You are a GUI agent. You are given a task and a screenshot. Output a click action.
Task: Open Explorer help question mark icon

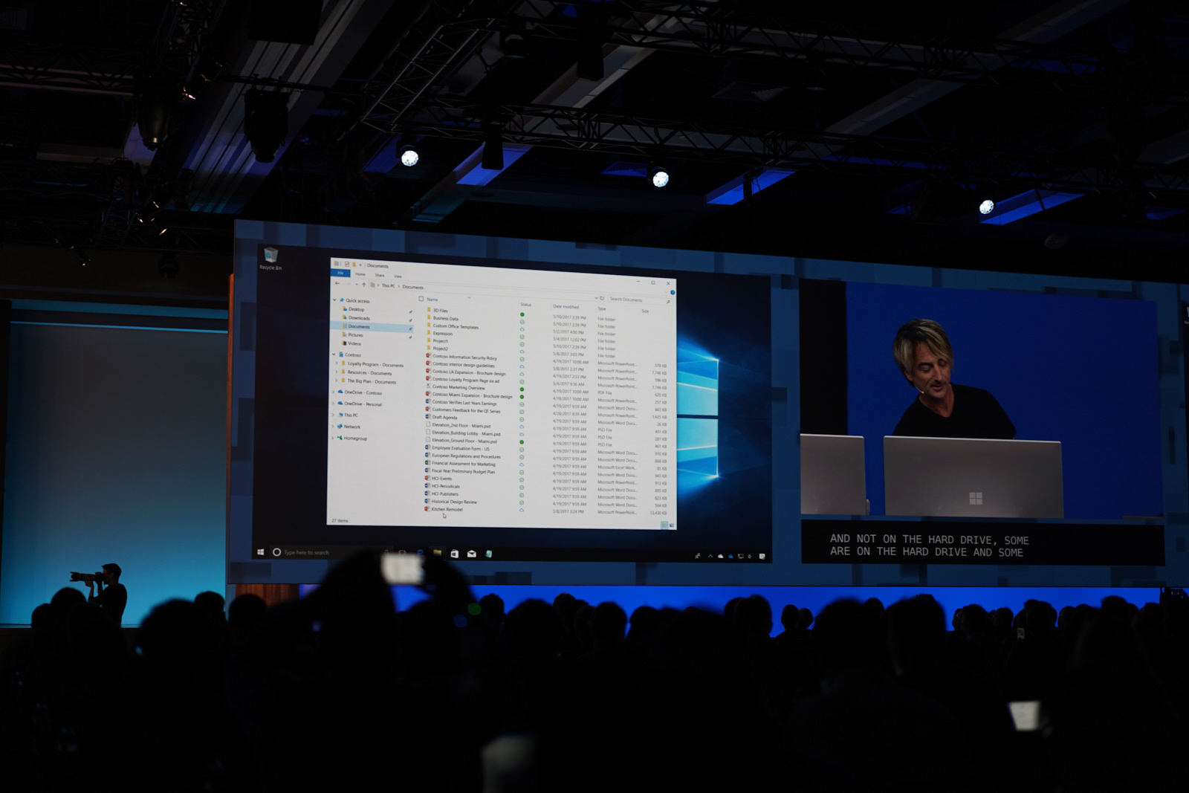pos(673,292)
